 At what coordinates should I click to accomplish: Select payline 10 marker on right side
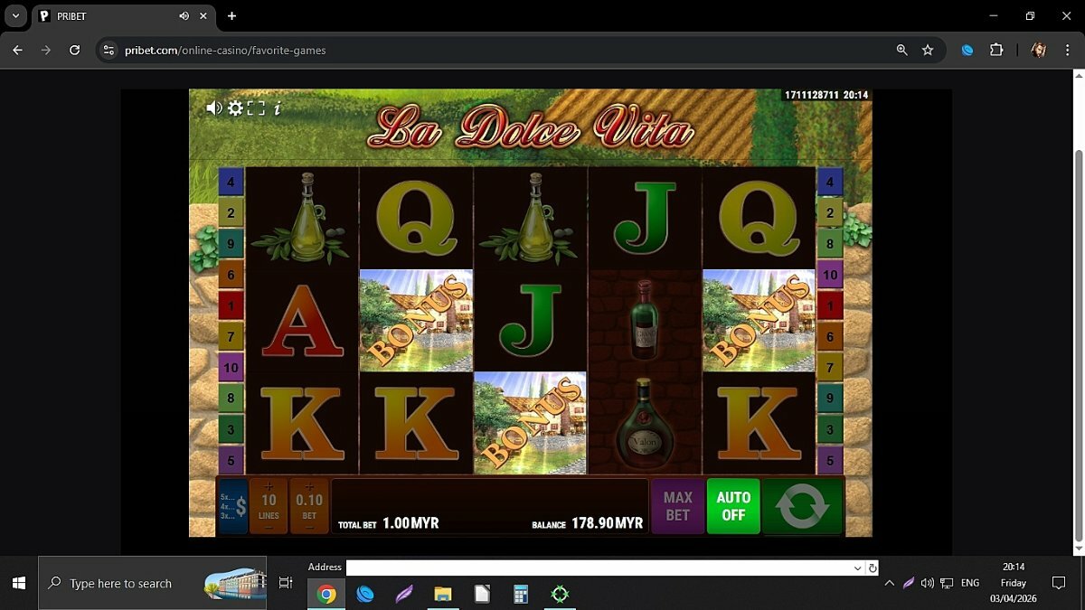pyautogui.click(x=830, y=274)
